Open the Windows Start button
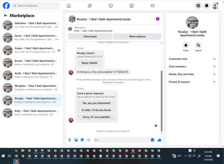This screenshot has height=164, width=224. tap(3, 156)
